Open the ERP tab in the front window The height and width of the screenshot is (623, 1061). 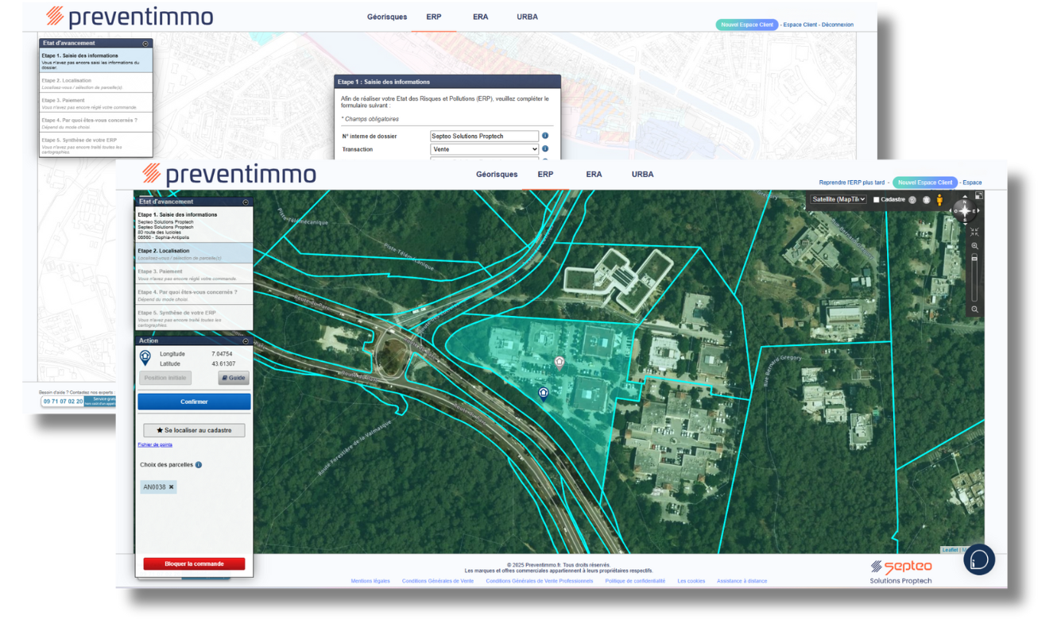pos(545,175)
